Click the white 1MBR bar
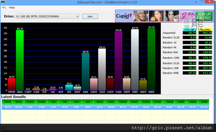This screenshot has width=216, height=132. [x=135, y=60]
